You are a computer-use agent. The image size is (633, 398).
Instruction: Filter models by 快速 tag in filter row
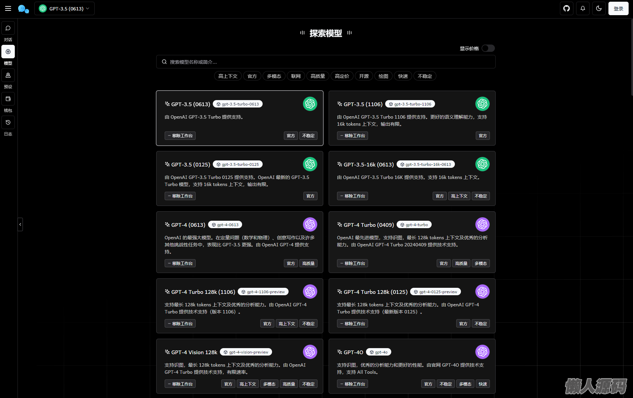[403, 76]
